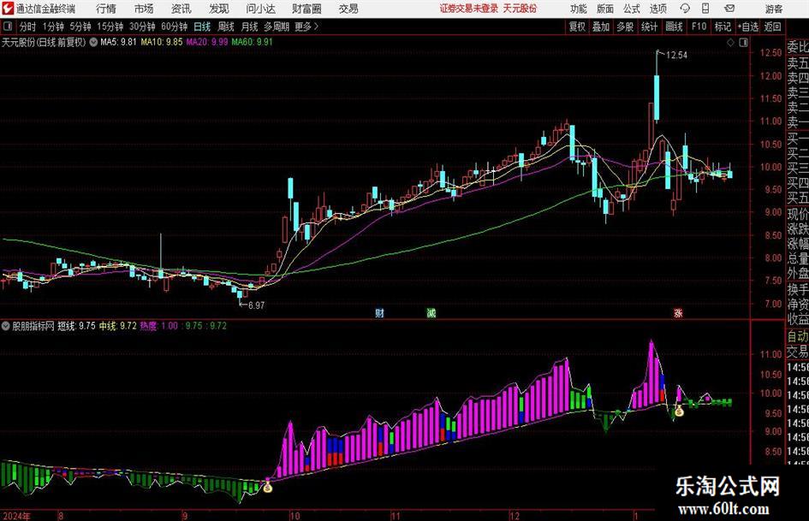Click the MA20: 9.99 value label
809x521 pixels.
[207, 42]
